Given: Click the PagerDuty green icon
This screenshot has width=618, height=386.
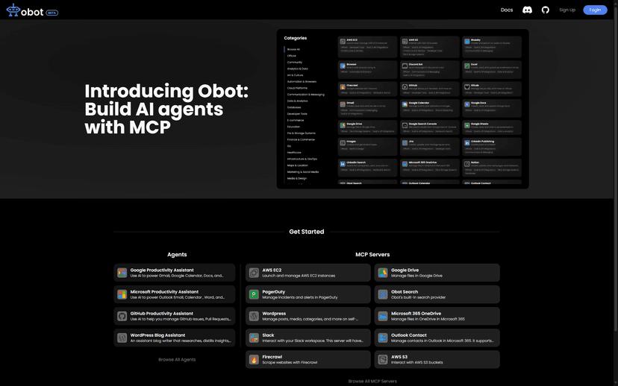Looking at the screenshot, I should point(254,294).
